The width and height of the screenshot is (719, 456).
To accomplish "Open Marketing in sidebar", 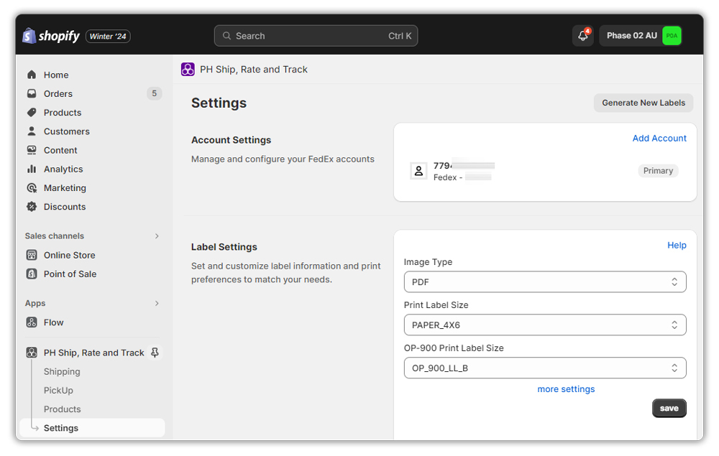I will 65,187.
